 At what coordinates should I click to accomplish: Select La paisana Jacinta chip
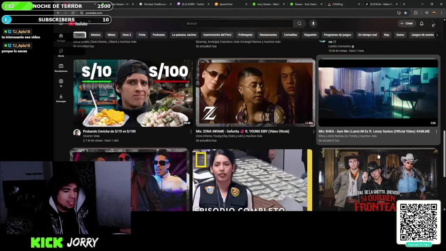point(184,35)
